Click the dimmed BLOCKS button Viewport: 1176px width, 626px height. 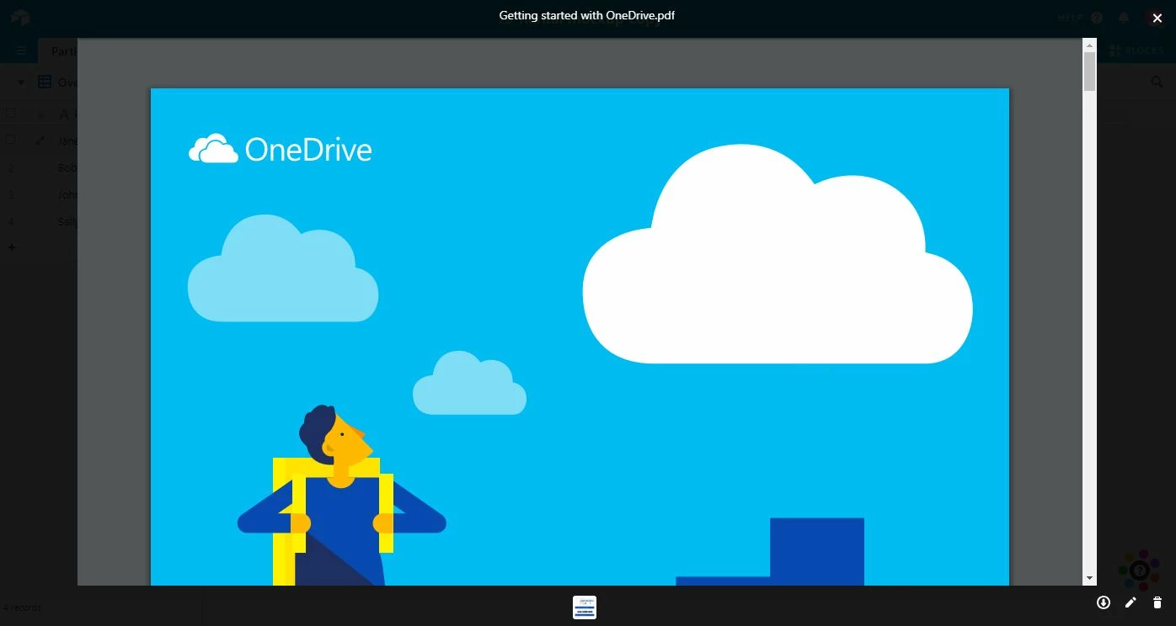click(1136, 50)
